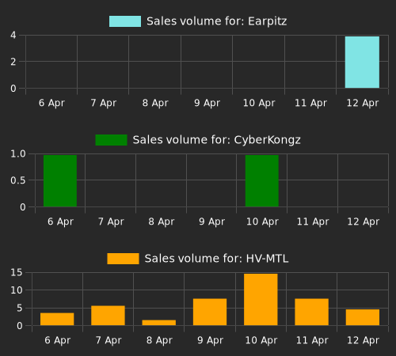
Task: Select the HV-MTL bar for 6 Apr
Action: pos(57,319)
